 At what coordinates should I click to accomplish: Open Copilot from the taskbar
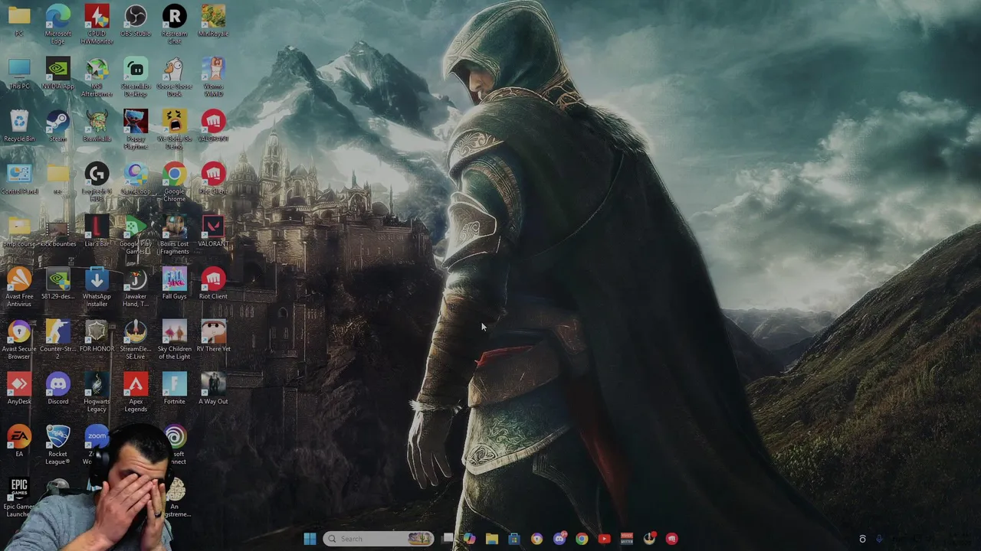[x=469, y=539]
